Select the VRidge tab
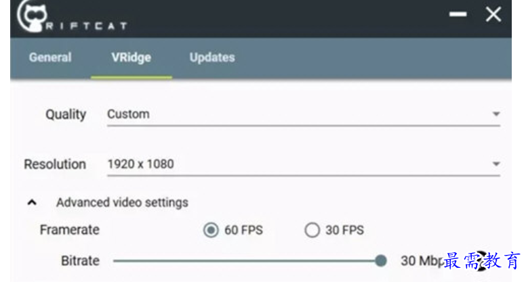Screen dimensions: 526x282 point(131,58)
